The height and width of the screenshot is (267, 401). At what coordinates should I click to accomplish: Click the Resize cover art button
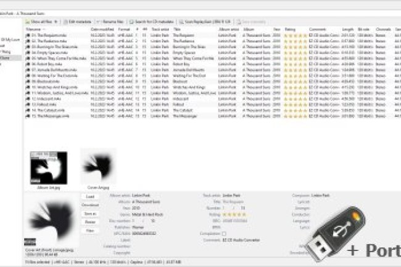(90, 222)
